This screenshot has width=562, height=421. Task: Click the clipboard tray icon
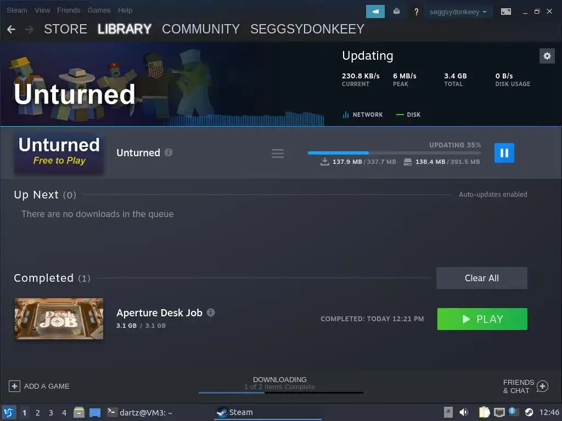point(484,412)
